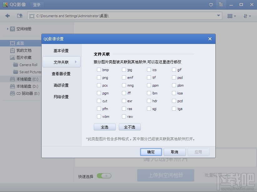257x192 pixels.
Task: Confirm settings with the 确定 button
Action: 151,152
